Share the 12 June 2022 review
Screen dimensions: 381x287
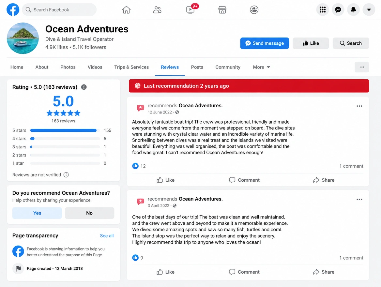323,180
